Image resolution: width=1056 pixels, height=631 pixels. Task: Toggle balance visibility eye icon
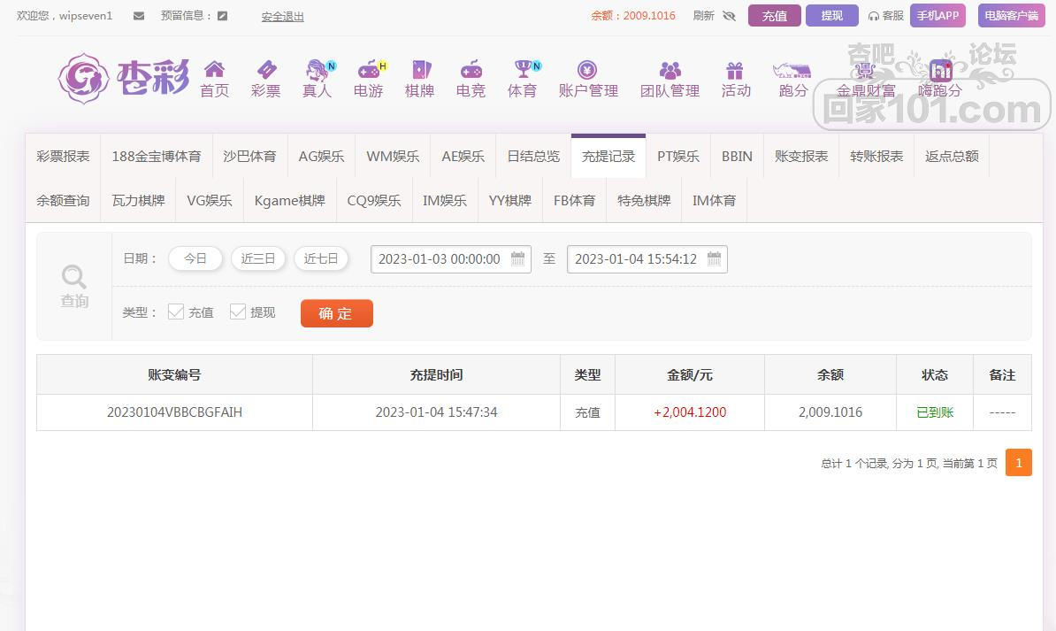click(x=729, y=16)
